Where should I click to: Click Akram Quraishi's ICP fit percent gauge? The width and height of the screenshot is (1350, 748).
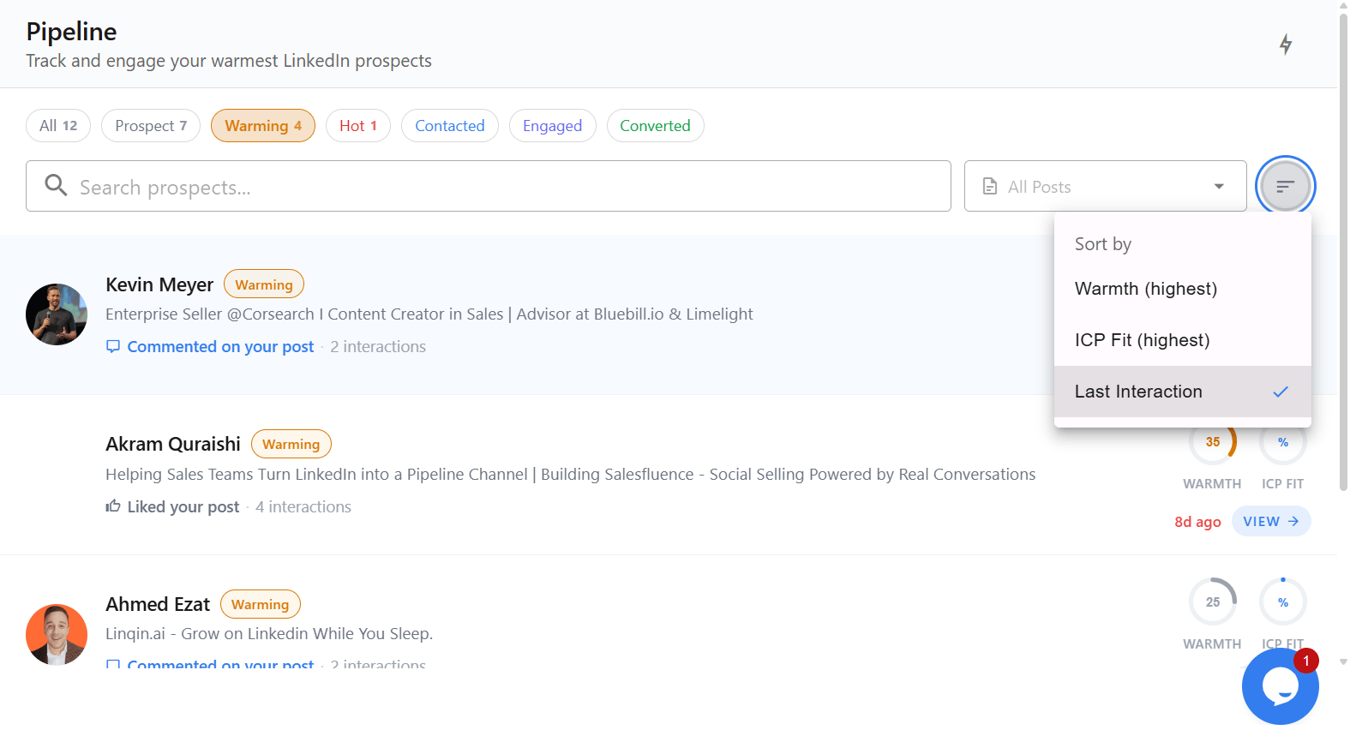click(1283, 442)
